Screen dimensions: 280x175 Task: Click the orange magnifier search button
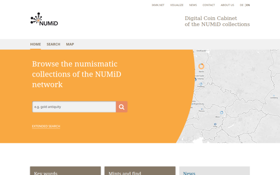pos(122,107)
